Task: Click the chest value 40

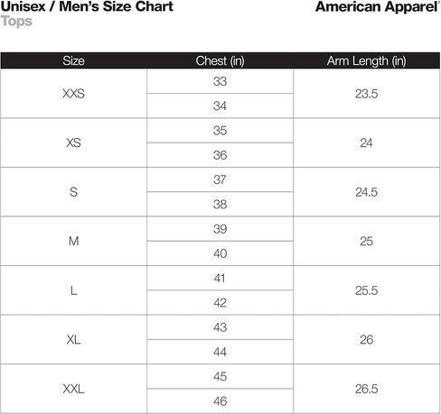Action: pos(220,253)
